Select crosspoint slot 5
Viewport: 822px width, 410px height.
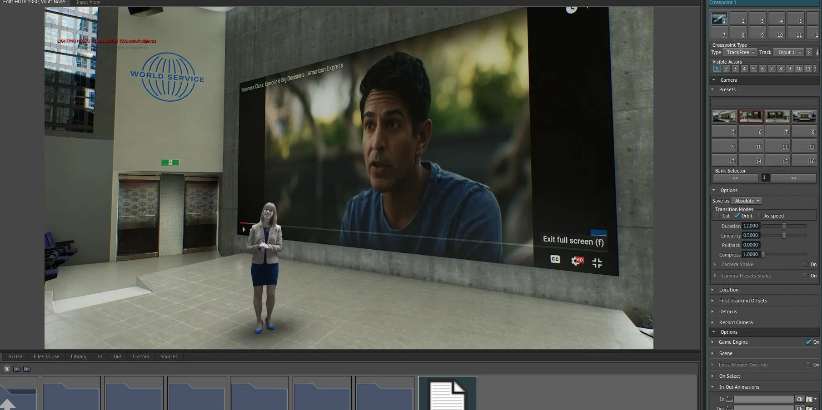(796, 19)
